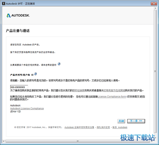
Task: Click the 产品注册与激活 page heading
Action: point(18,31)
